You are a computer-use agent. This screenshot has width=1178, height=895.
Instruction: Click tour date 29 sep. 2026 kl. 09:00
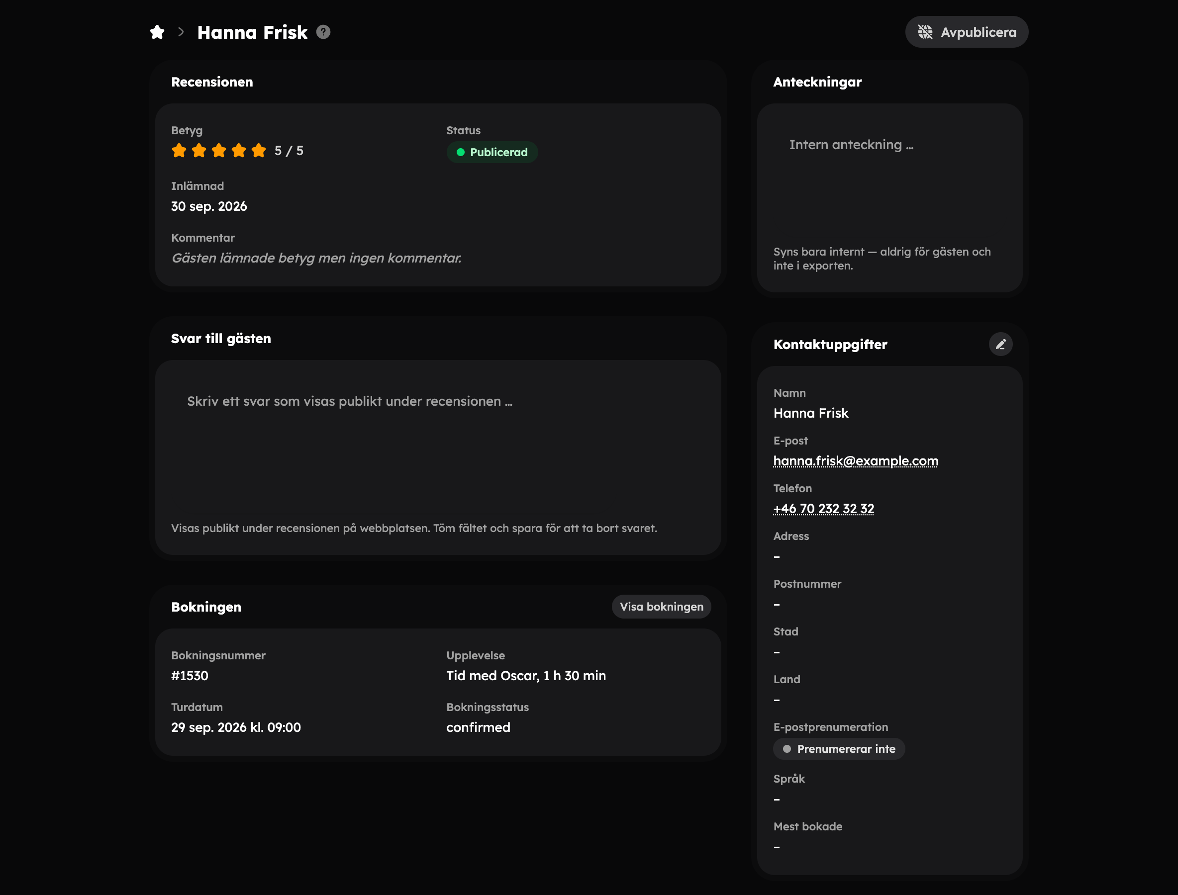236,727
